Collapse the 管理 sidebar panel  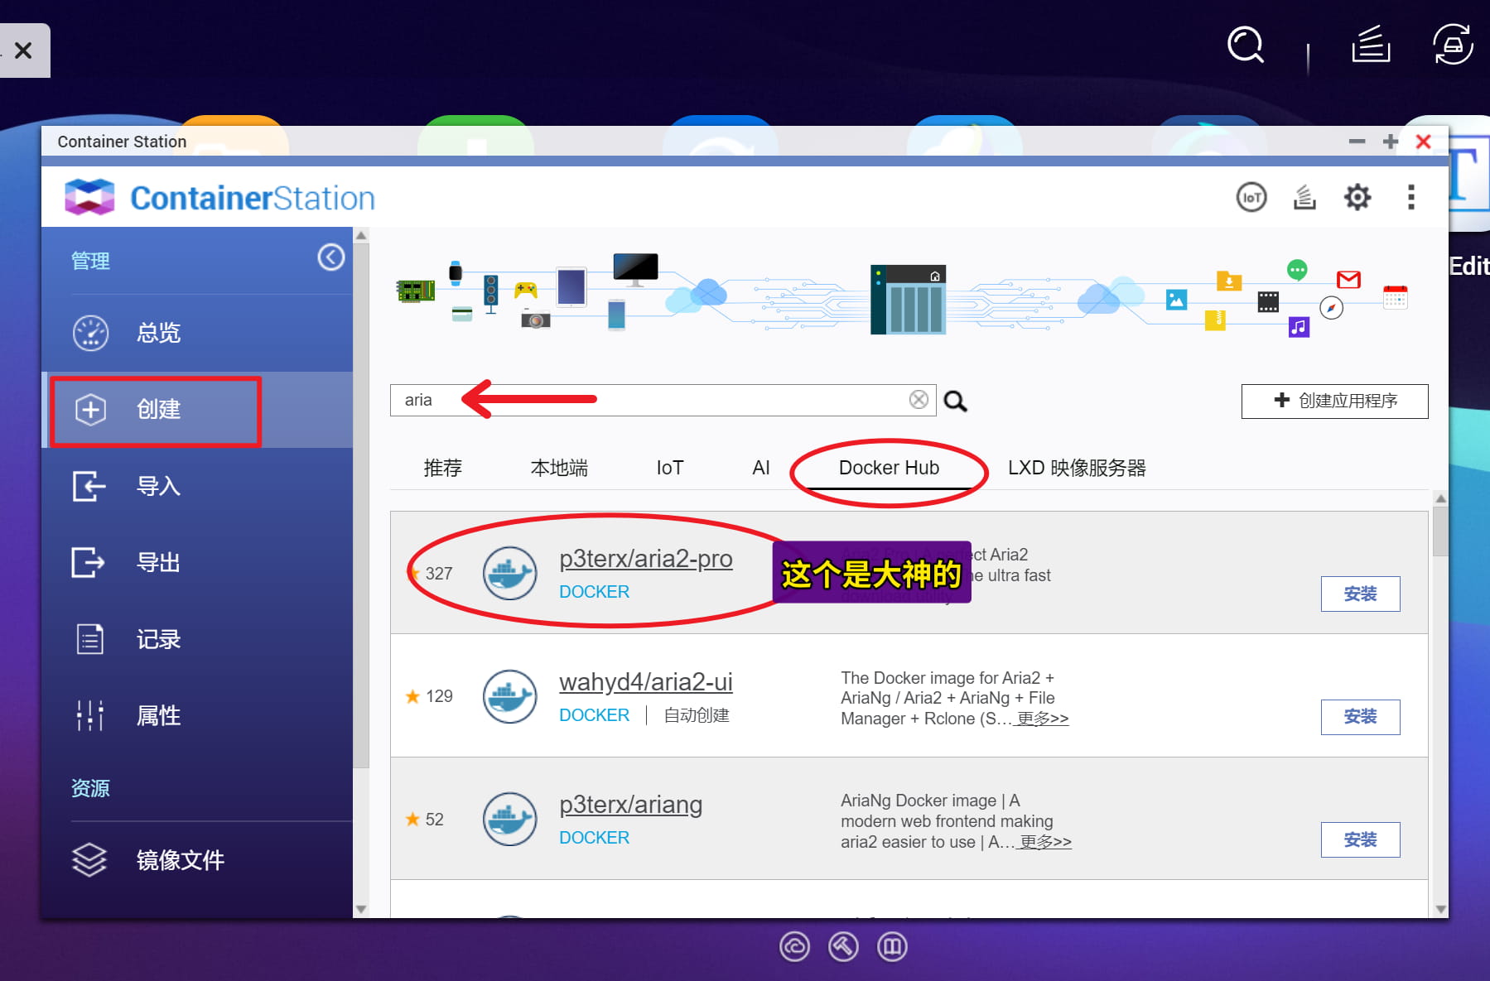point(330,257)
